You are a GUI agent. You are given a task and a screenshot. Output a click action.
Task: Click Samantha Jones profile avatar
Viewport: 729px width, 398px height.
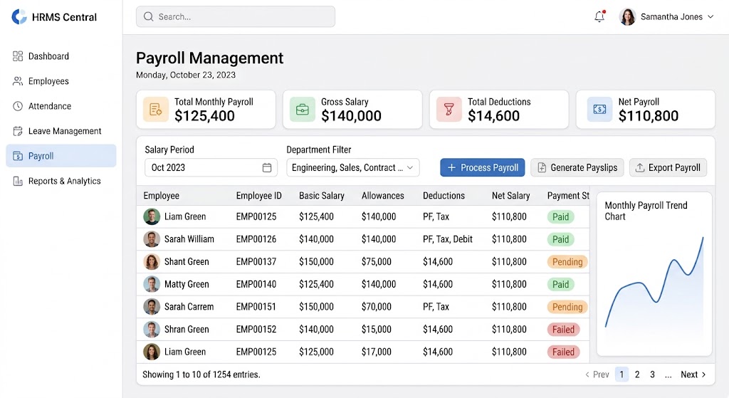point(627,17)
